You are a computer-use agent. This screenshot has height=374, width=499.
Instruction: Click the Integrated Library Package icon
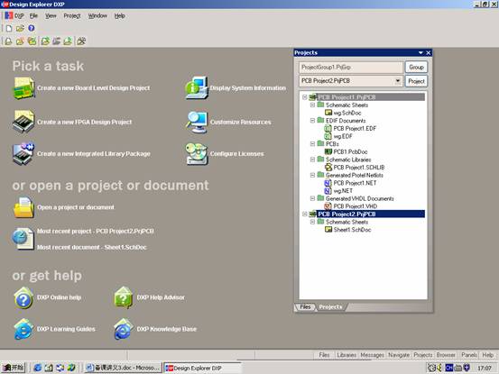coord(23,154)
